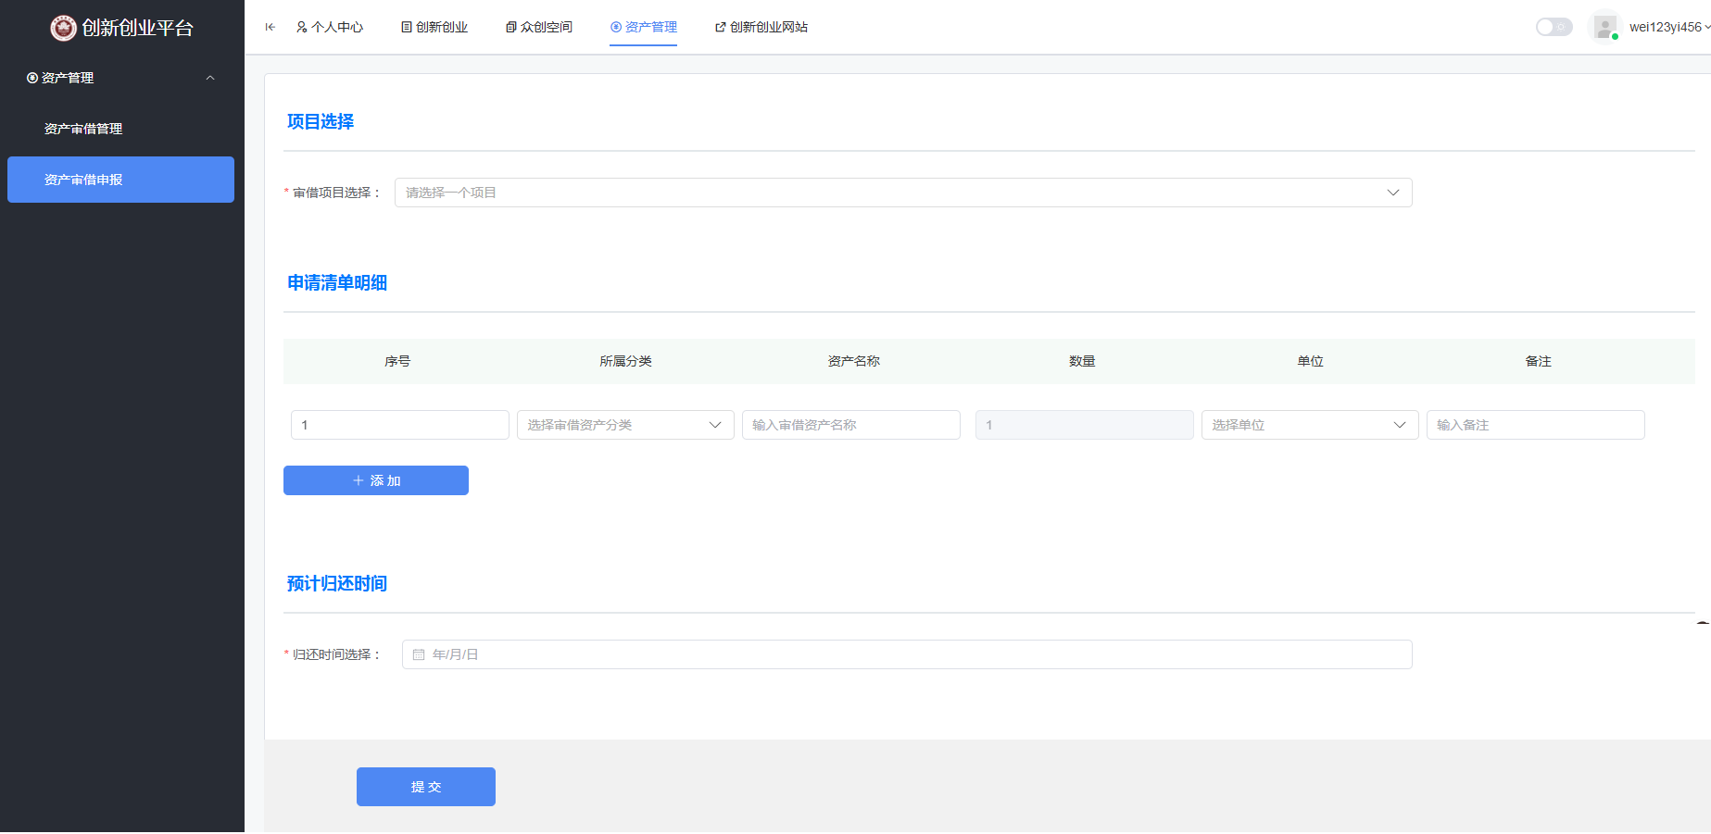This screenshot has width=1711, height=834.
Task: Click the sidebar collapse icon in top bar
Action: (270, 27)
